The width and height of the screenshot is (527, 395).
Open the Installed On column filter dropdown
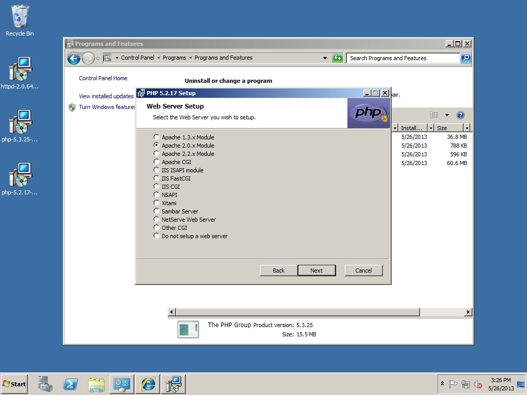tap(431, 128)
